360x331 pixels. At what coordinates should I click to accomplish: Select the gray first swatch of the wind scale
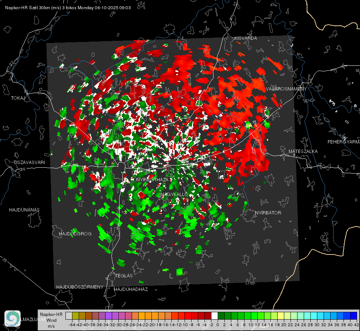tap(69, 316)
